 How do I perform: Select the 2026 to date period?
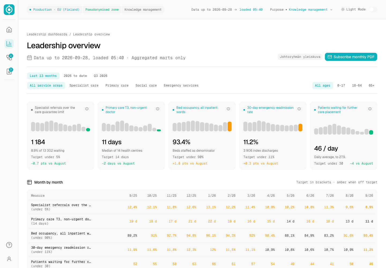pyautogui.click(x=75, y=76)
